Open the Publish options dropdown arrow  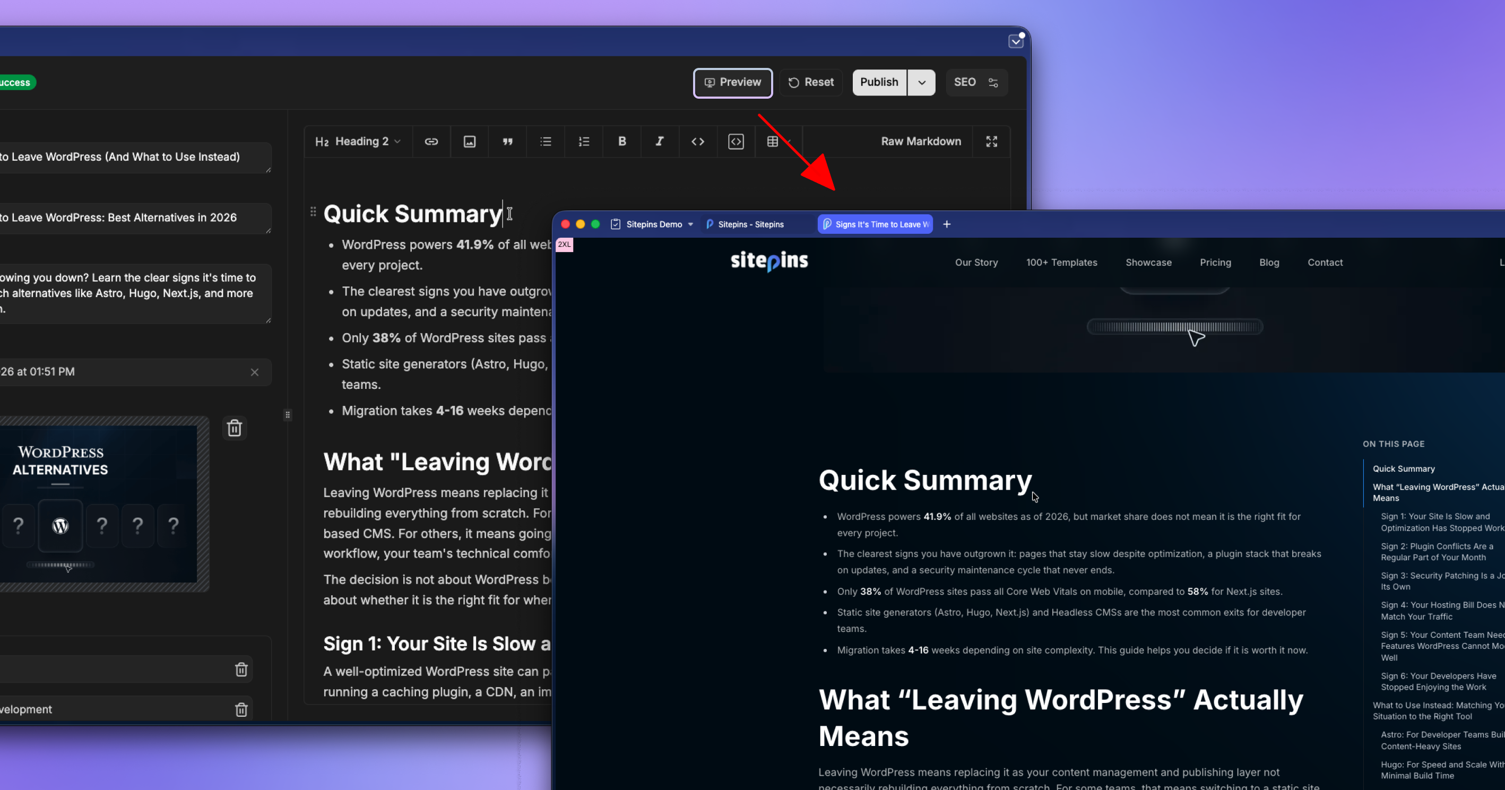(x=921, y=82)
